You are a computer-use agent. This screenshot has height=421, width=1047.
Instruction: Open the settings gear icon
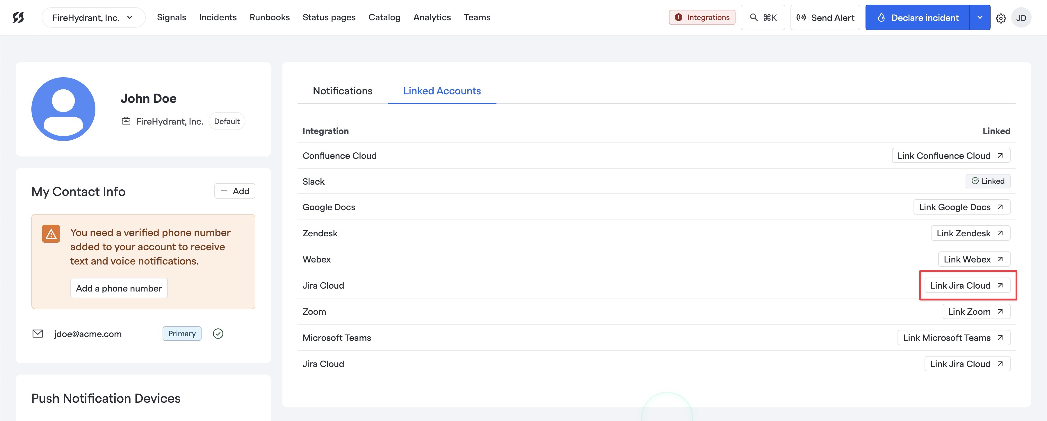[1001, 18]
